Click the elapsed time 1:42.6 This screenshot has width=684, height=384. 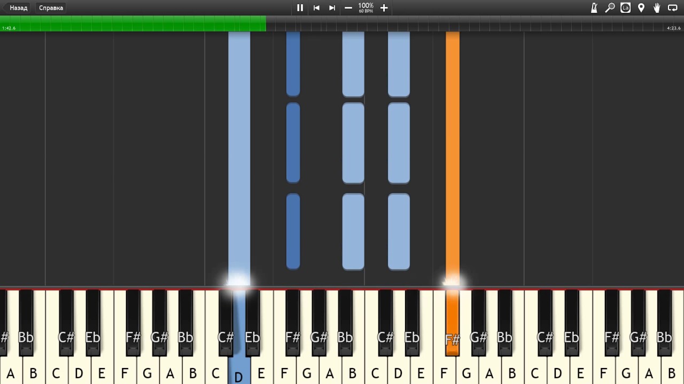(9, 28)
